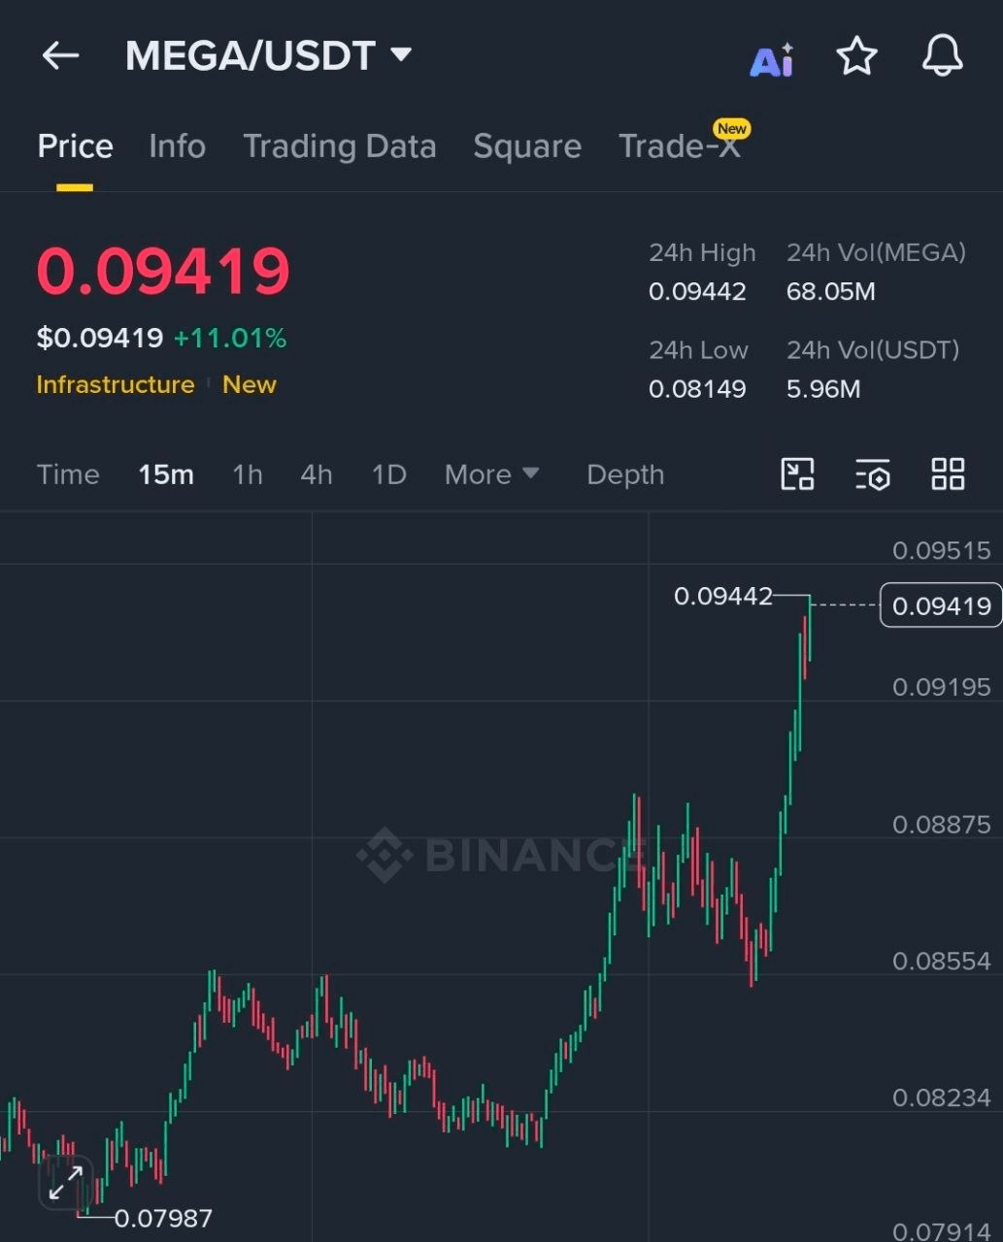Tap the 24h Vol(MEGA) value 68.05M
1003x1242 pixels.
coord(831,291)
